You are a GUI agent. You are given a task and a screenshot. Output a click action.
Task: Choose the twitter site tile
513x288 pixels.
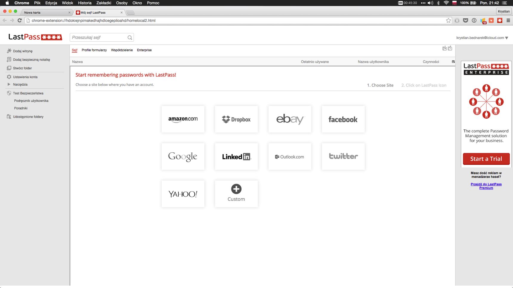[343, 156]
